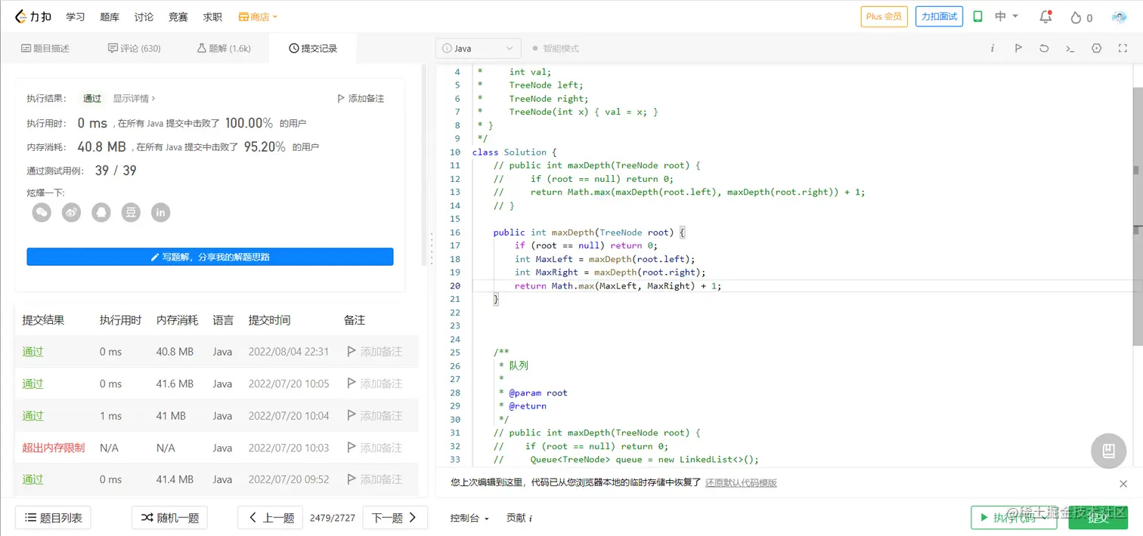Click the green 提交 submit button
Image resolution: width=1143 pixels, height=536 pixels.
[x=1098, y=518]
